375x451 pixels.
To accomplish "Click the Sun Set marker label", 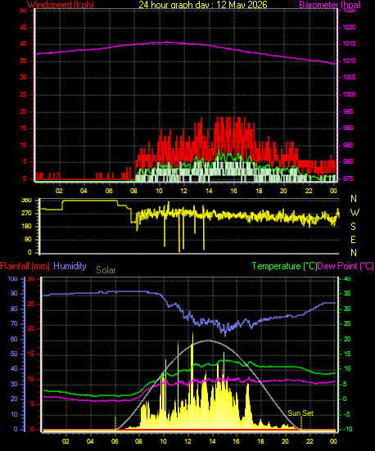I will [300, 413].
